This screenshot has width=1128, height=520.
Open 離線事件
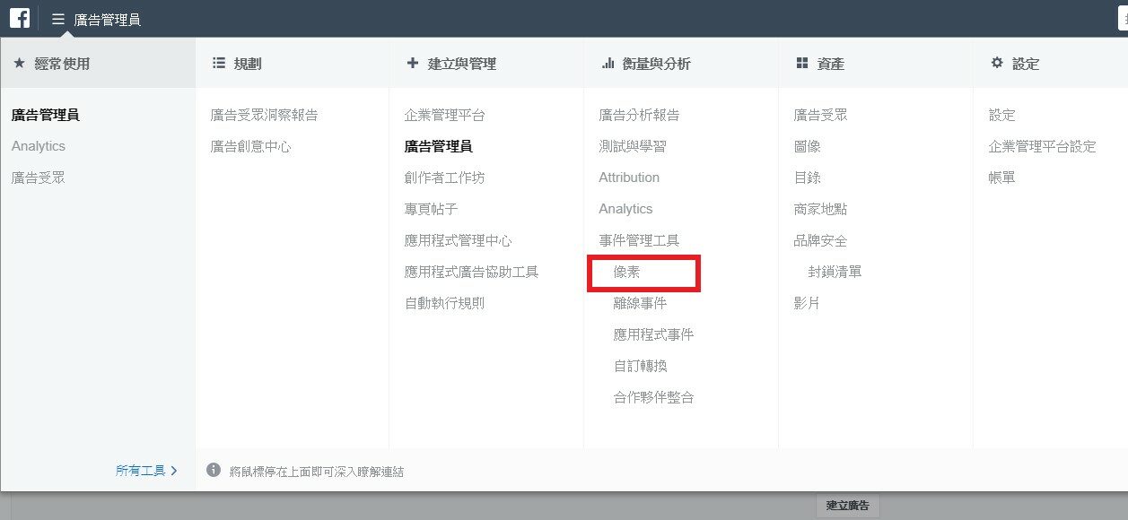click(641, 303)
